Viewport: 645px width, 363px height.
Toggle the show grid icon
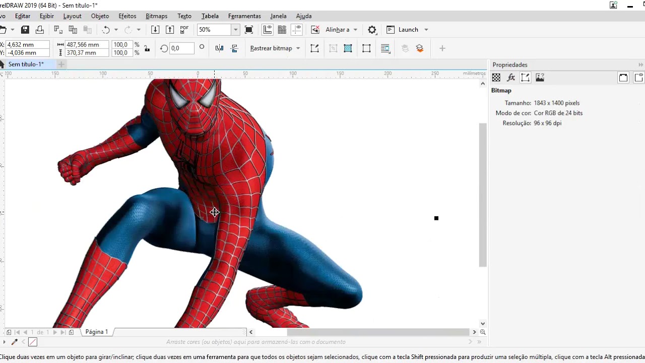coord(282,30)
